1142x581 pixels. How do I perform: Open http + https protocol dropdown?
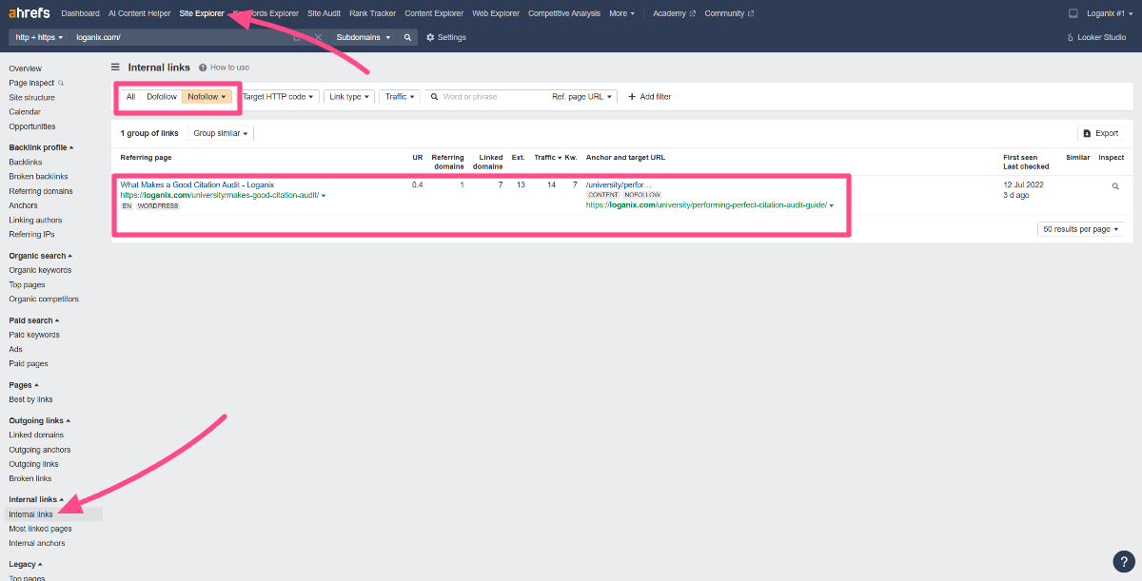[x=39, y=37]
